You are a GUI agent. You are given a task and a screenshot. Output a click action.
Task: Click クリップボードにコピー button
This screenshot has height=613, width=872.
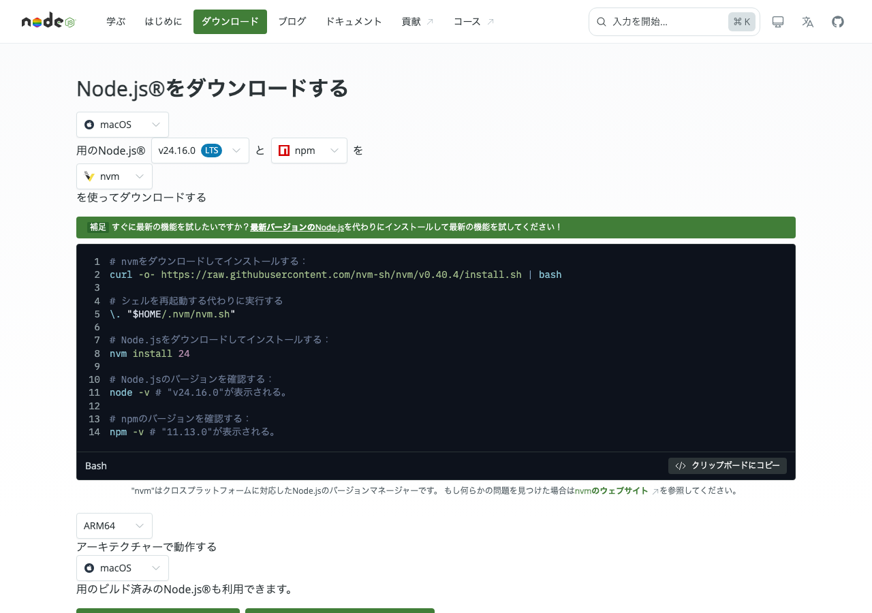tap(728, 466)
